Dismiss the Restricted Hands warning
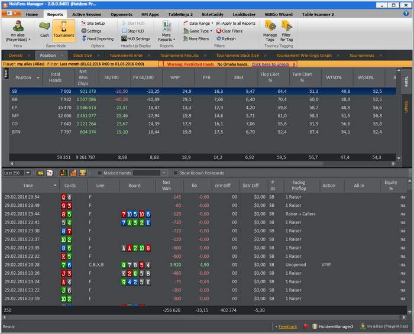414x334 pixels. click(x=294, y=64)
